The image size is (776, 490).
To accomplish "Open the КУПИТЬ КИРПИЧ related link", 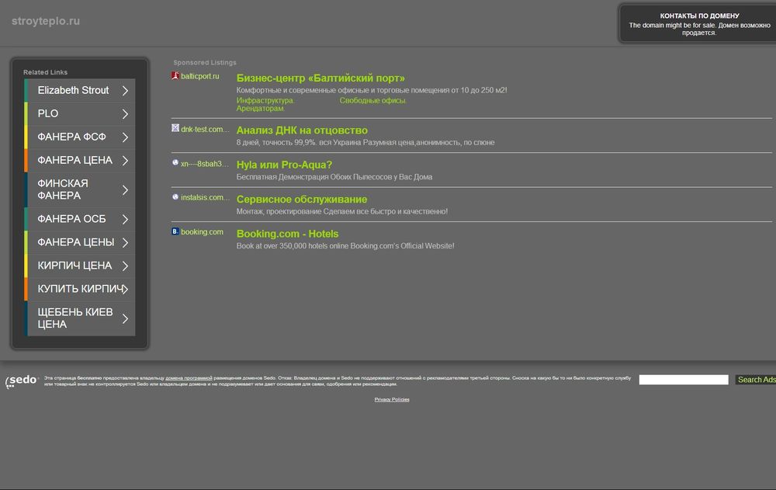I will tap(80, 289).
